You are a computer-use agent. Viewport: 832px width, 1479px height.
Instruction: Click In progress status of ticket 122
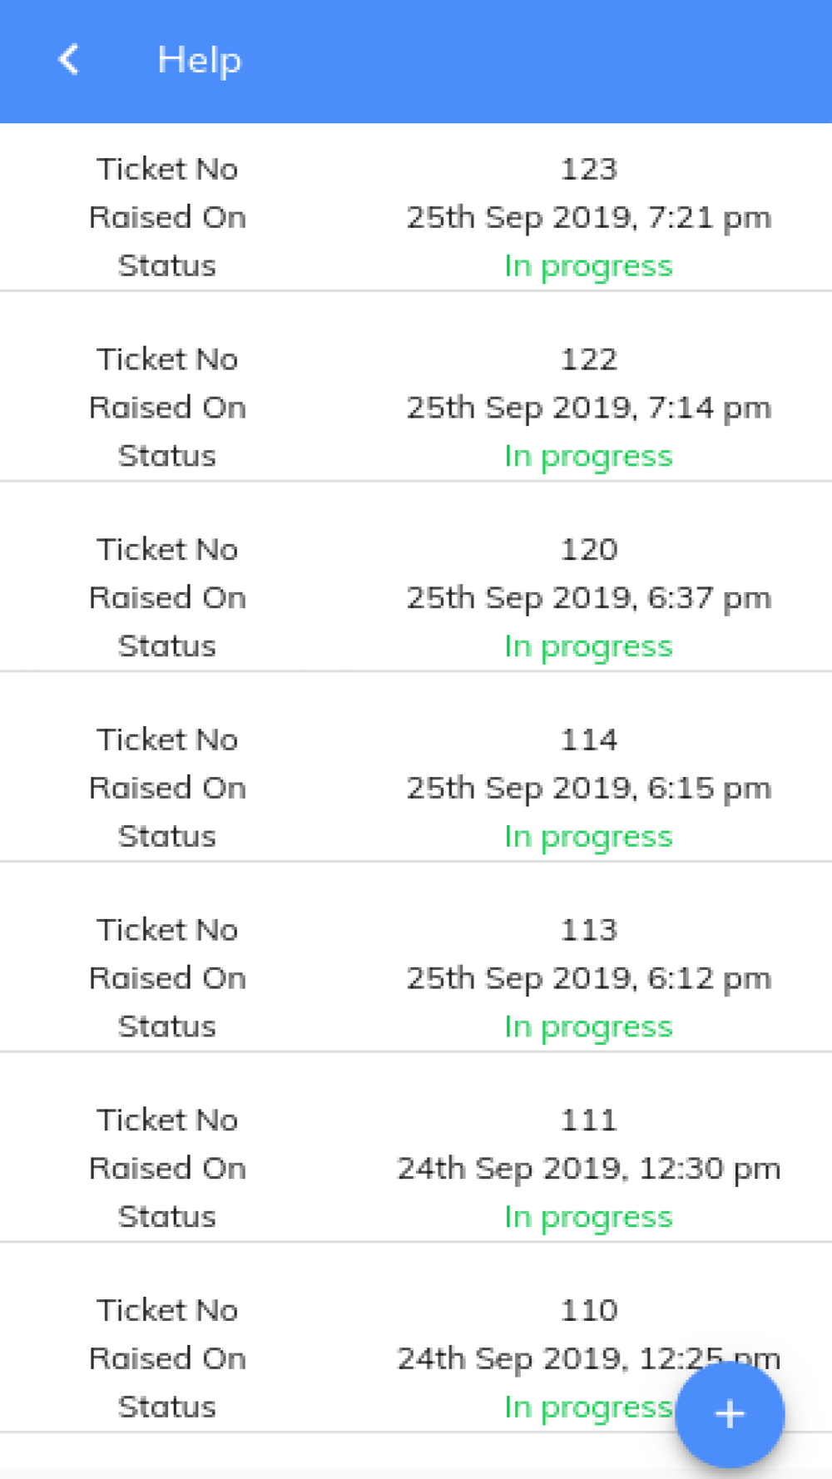(588, 457)
